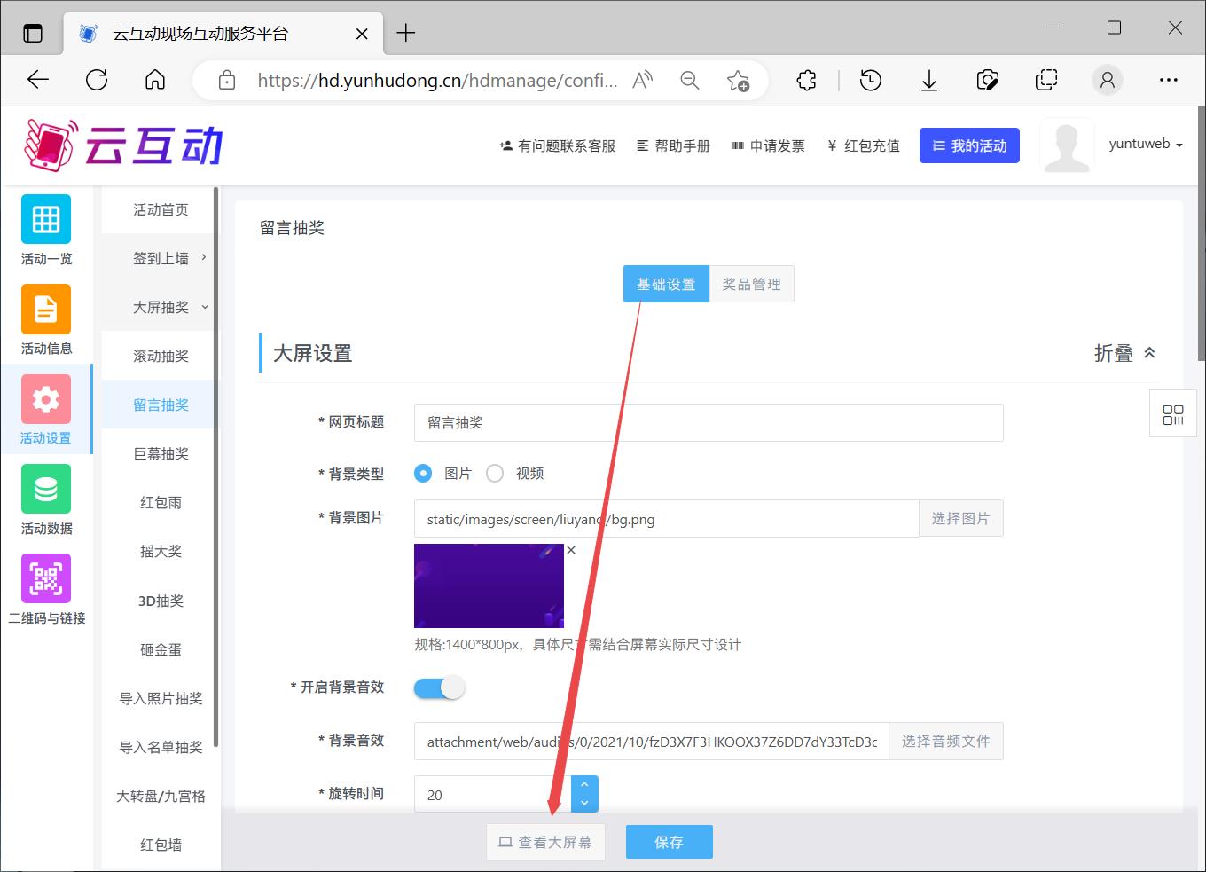Switch to 奖品管理 tab
1206x872 pixels.
pyautogui.click(x=751, y=284)
